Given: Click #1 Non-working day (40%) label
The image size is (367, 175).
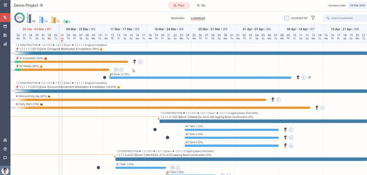Looking at the screenshot, I should [x=31, y=96].
